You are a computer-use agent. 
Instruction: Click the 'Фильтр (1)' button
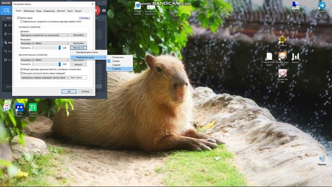tap(78, 48)
